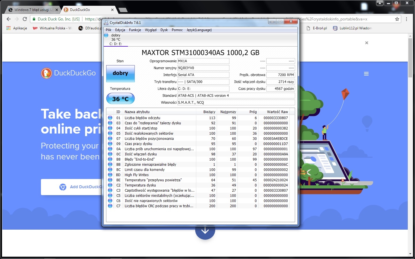Click the bookmark star in the address bar
415x259 pixels.
tap(397, 19)
